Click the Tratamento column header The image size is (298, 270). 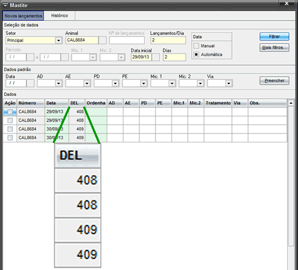point(218,103)
